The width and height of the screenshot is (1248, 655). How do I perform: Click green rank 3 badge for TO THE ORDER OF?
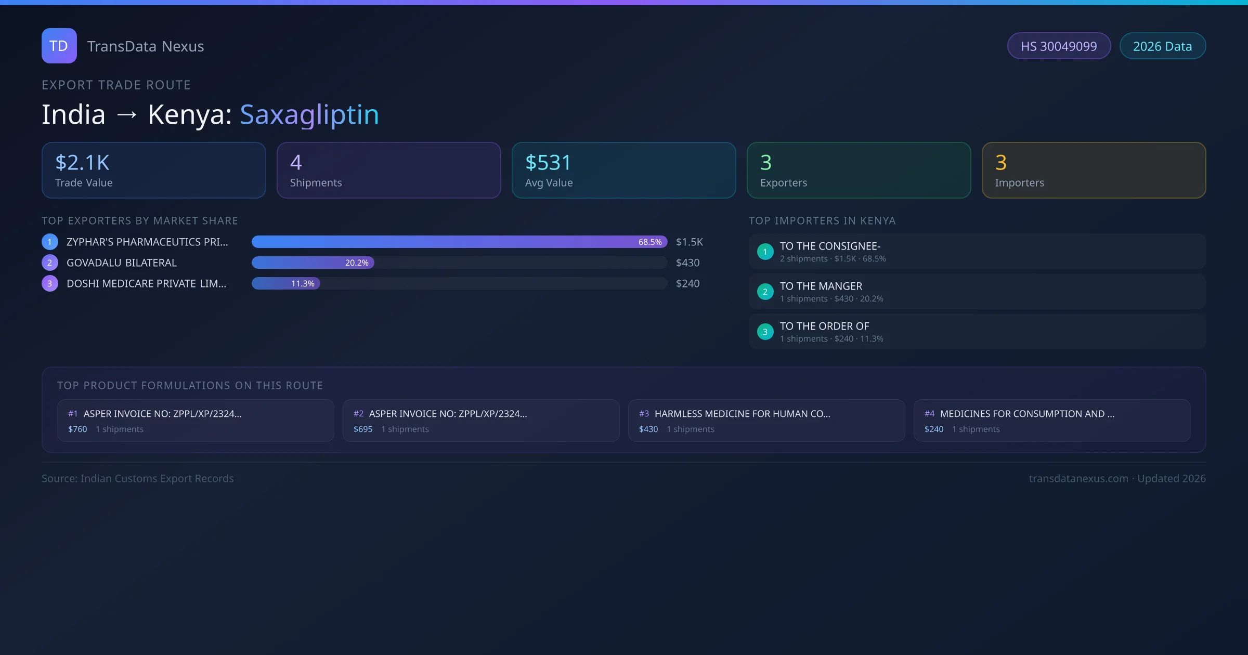coord(765,332)
